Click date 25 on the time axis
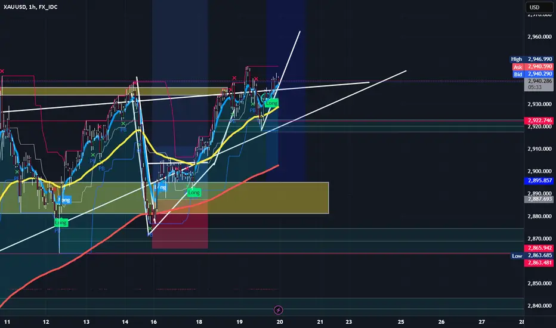556x328 pixels. coord(401,322)
